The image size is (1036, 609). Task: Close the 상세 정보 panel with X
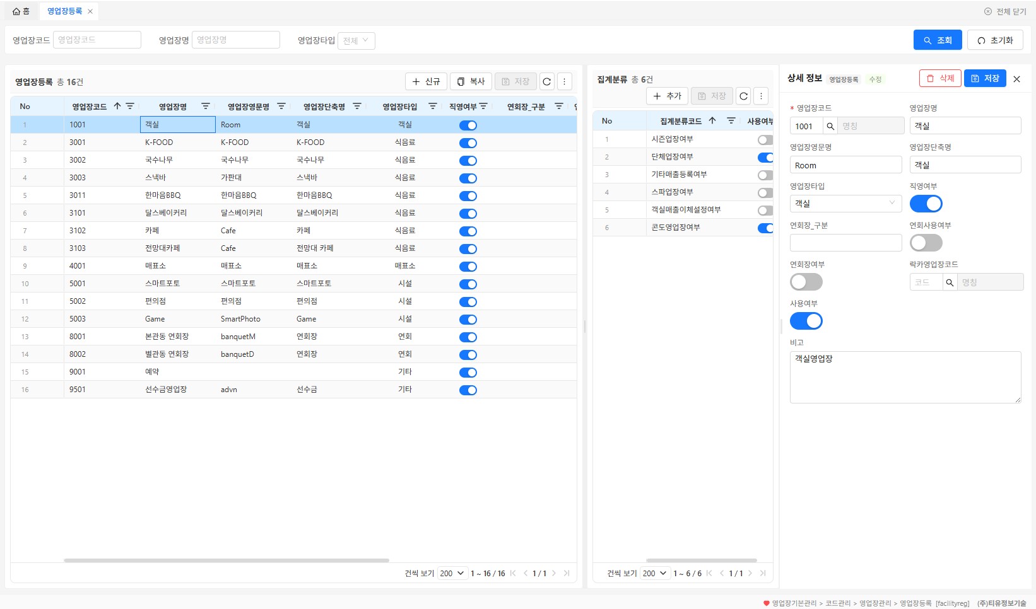click(1016, 79)
